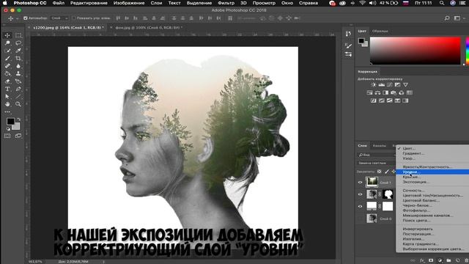This screenshot has height=264, width=469.
Task: Select the Слой 1 forest layer thumbnail
Action: coord(372,182)
